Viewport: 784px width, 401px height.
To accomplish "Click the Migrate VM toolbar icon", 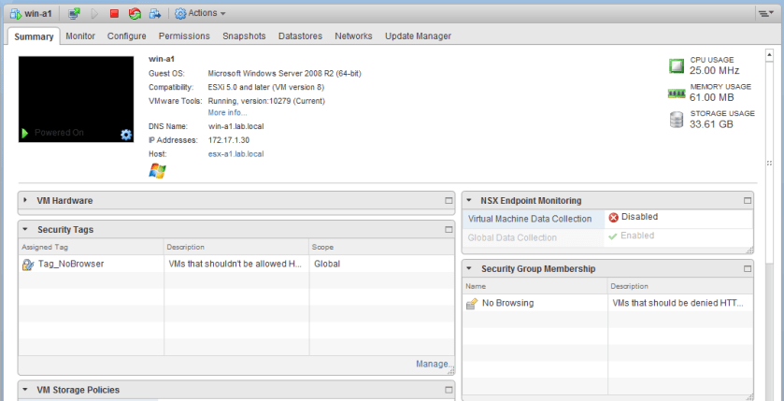I will click(155, 13).
